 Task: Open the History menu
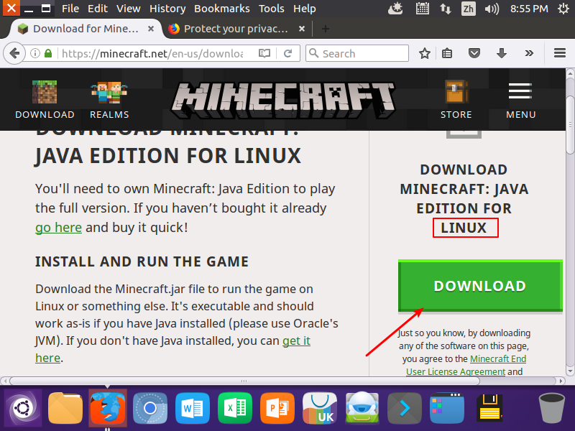pos(167,9)
